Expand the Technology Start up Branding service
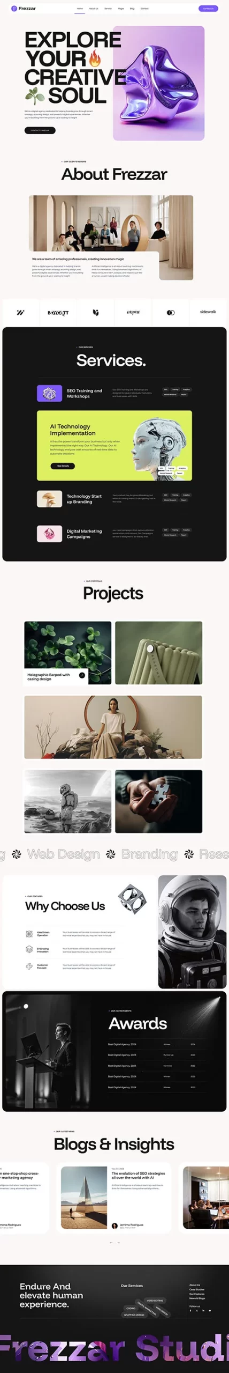The image size is (229, 1373). coord(114,499)
